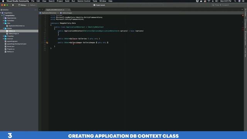Click the close icon in Solution pad header
This screenshot has height=139, width=247.
click(37, 10)
